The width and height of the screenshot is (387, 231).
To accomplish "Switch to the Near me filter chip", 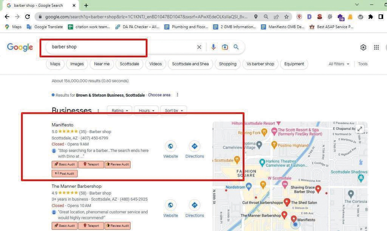I will click(102, 64).
